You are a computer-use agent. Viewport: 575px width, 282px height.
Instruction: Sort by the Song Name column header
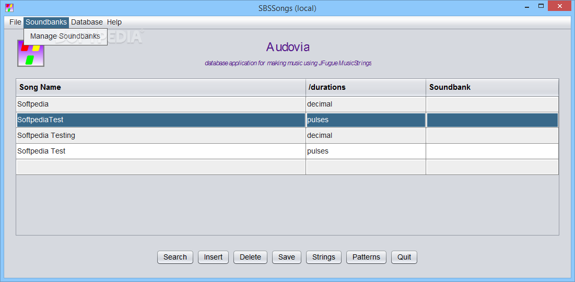[x=161, y=87]
